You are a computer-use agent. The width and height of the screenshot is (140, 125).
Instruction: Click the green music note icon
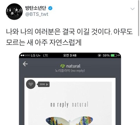[x=63, y=66]
